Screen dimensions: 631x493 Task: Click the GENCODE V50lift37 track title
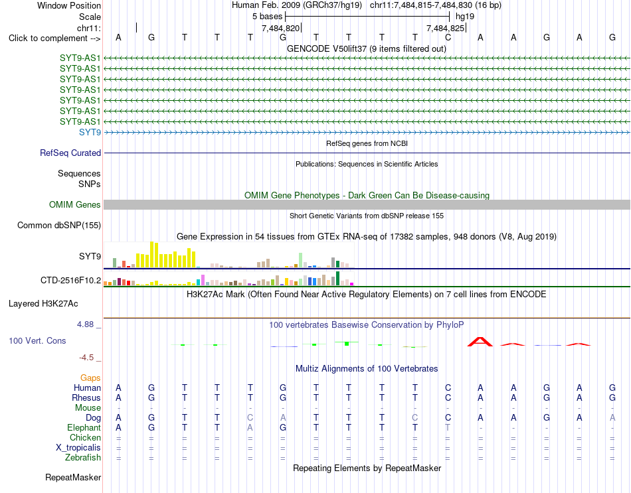[367, 48]
